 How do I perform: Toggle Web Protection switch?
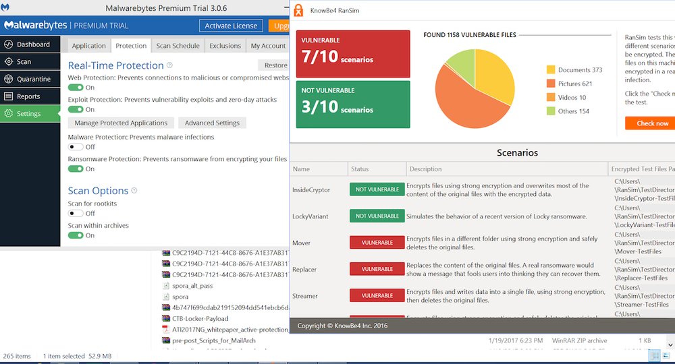coord(76,87)
